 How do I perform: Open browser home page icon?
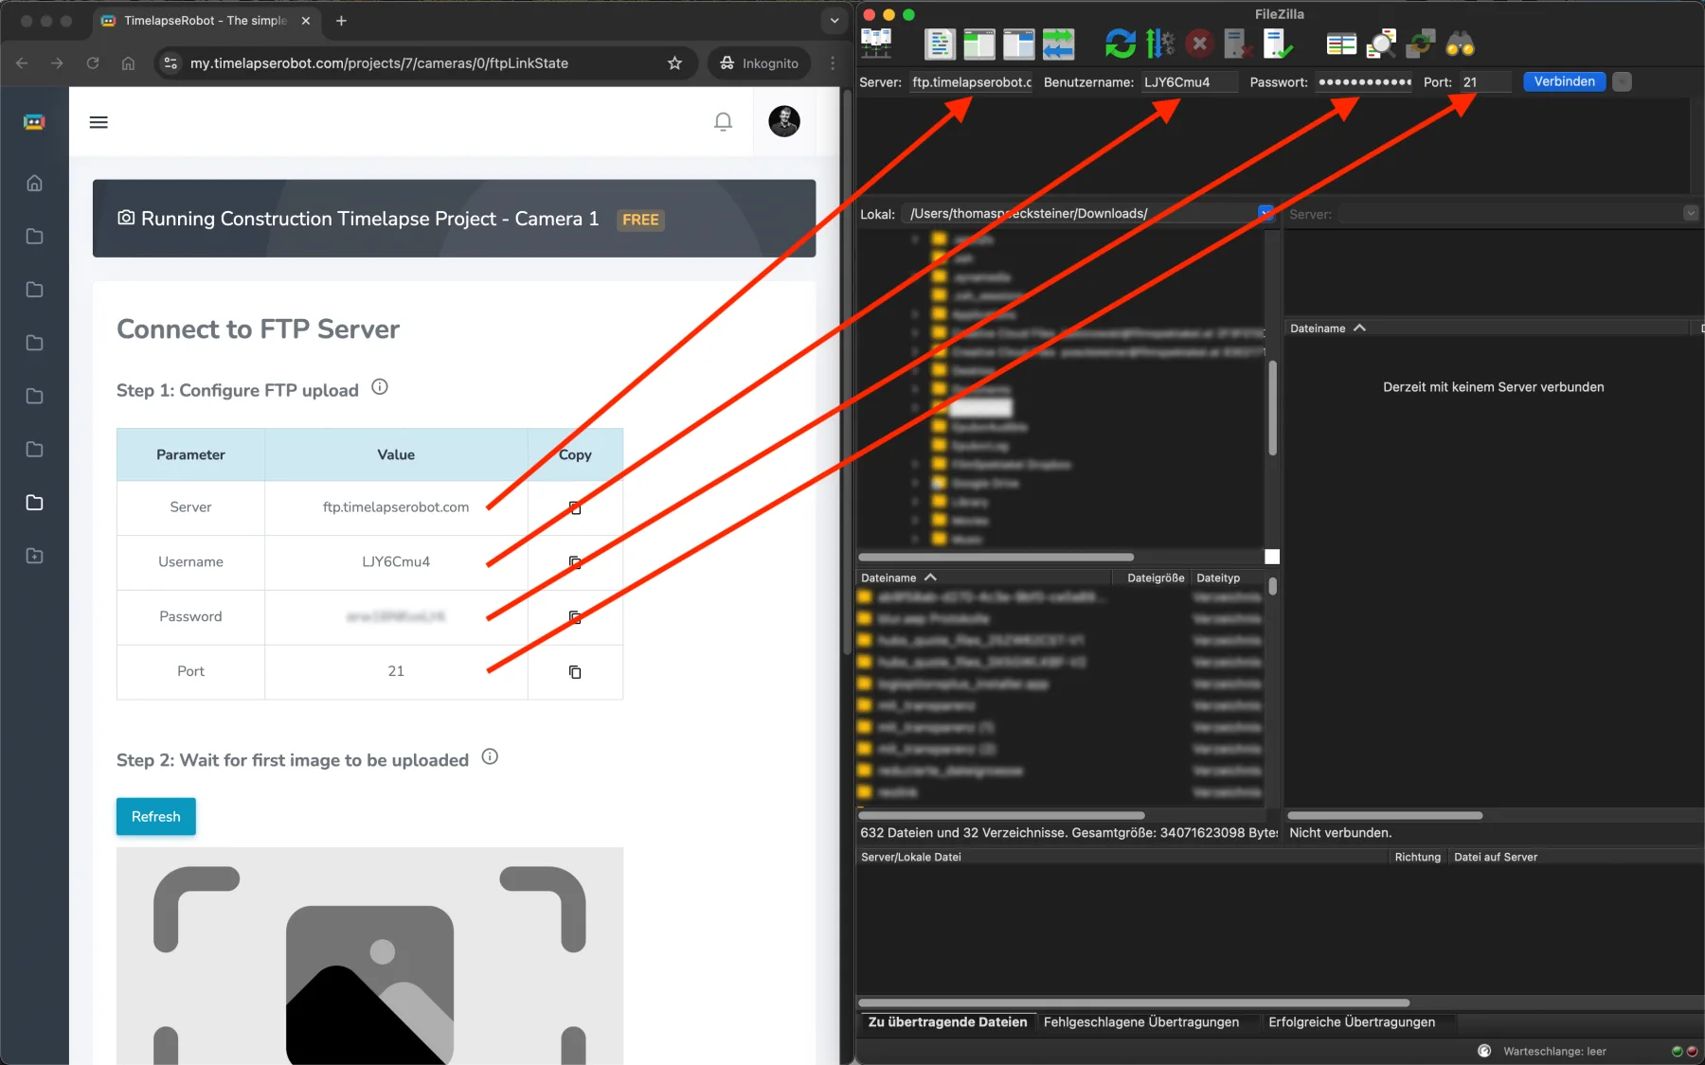(128, 63)
